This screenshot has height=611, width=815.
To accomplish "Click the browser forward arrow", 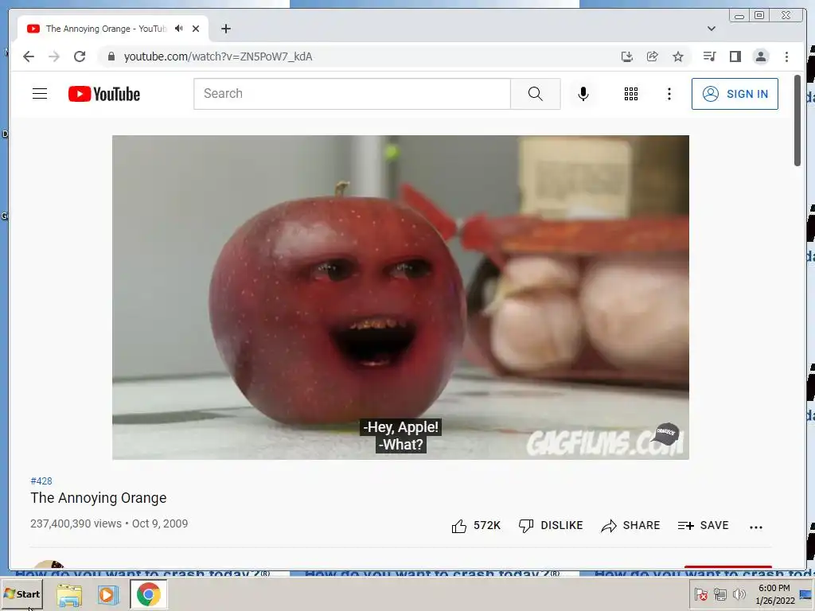I will click(x=54, y=56).
